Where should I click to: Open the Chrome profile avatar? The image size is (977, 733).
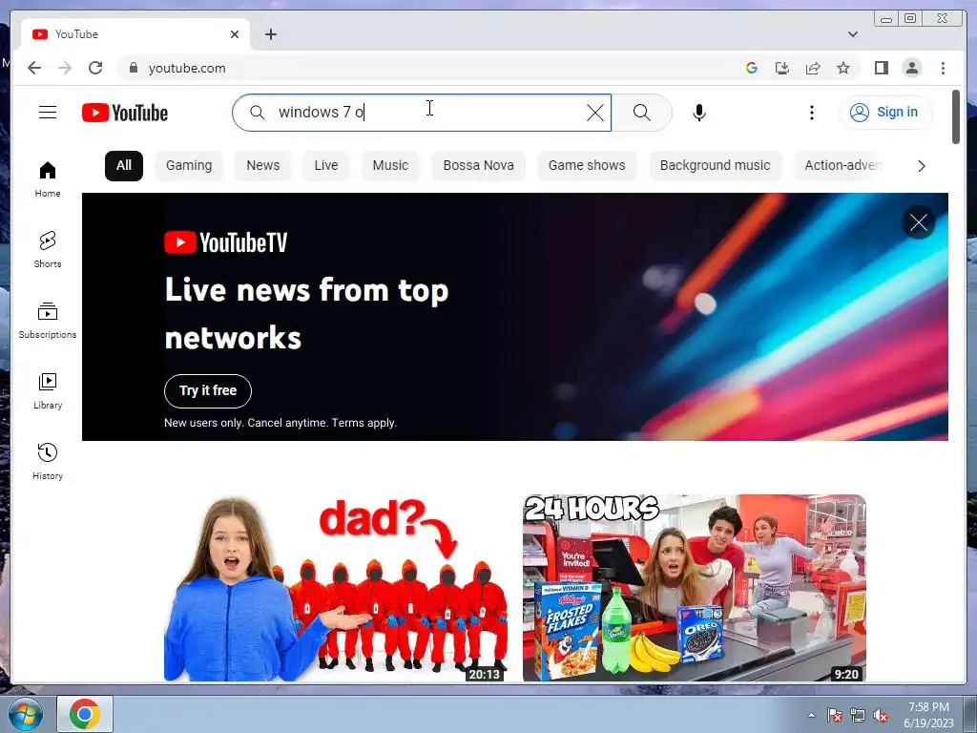click(x=911, y=68)
